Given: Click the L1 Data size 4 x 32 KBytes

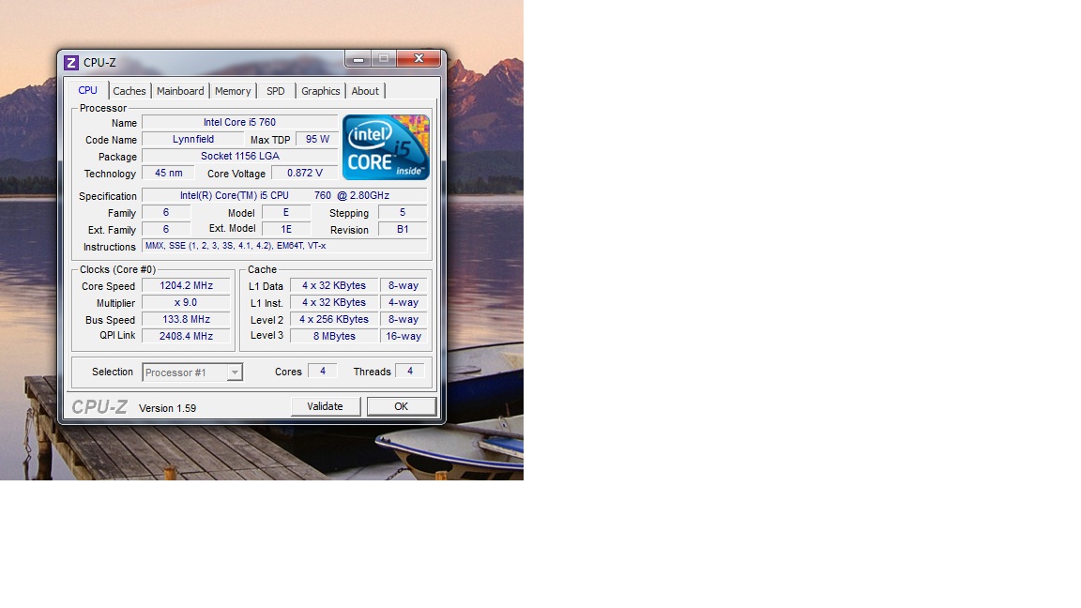Looking at the screenshot, I should pyautogui.click(x=334, y=285).
